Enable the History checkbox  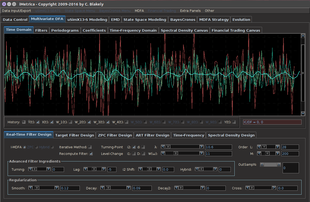[24, 122]
